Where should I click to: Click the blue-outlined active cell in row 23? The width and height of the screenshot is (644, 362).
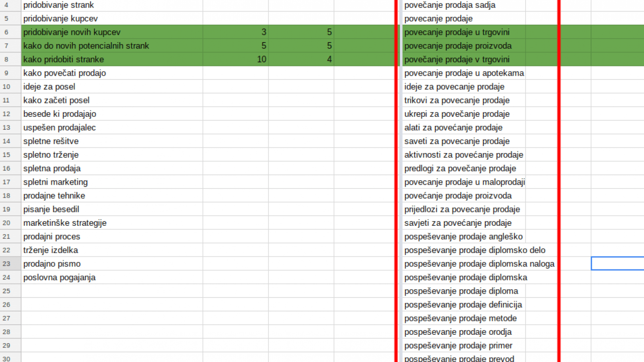click(x=618, y=264)
